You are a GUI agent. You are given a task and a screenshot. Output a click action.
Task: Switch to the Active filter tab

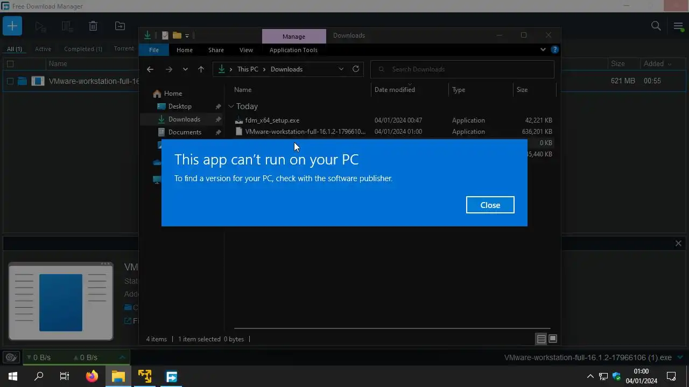tap(43, 49)
